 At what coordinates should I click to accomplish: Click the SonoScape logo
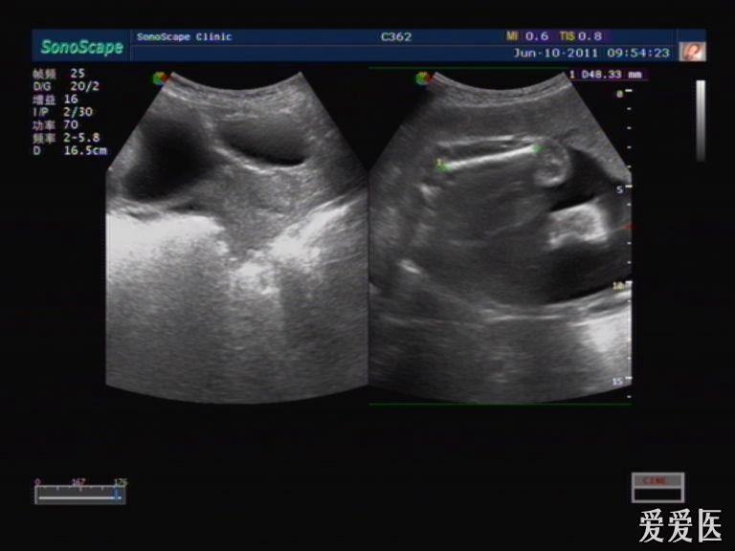coord(82,46)
